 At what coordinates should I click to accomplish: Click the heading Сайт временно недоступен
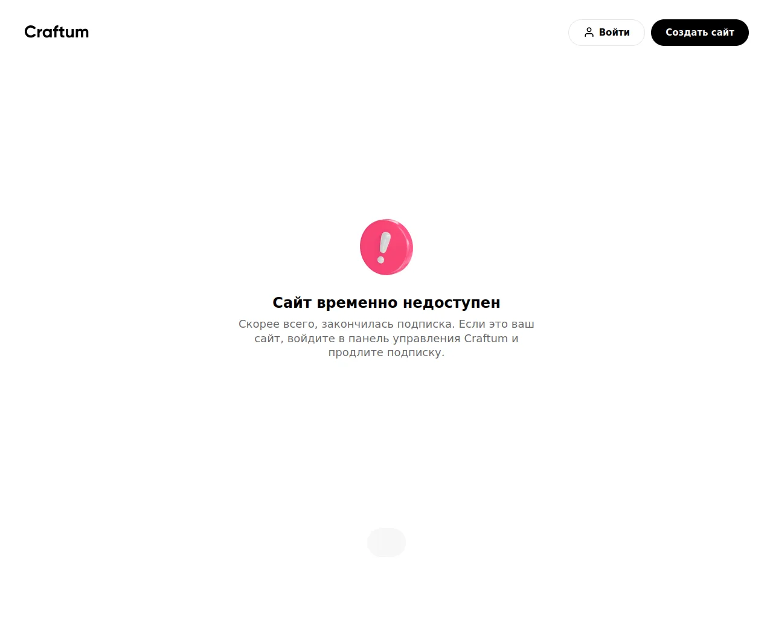(386, 302)
